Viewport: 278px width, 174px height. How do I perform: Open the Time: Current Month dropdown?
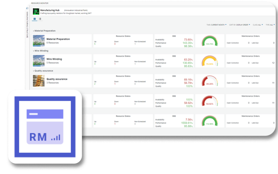click(x=217, y=25)
